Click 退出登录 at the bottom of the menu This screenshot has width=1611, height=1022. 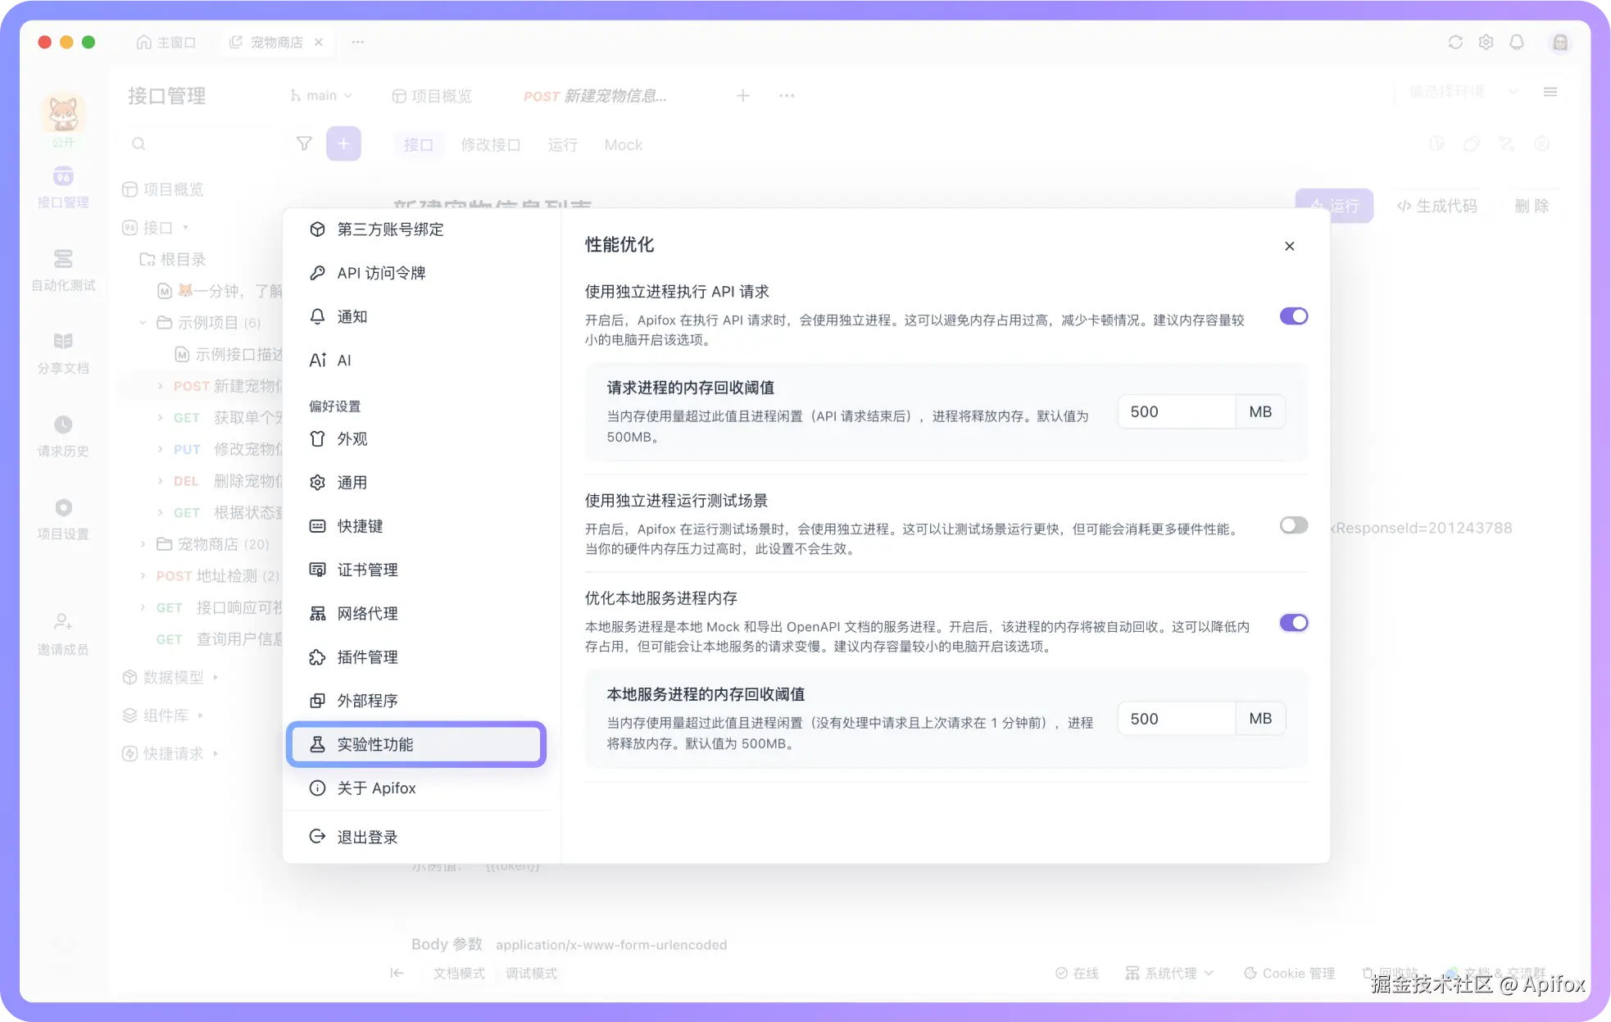pos(366,836)
